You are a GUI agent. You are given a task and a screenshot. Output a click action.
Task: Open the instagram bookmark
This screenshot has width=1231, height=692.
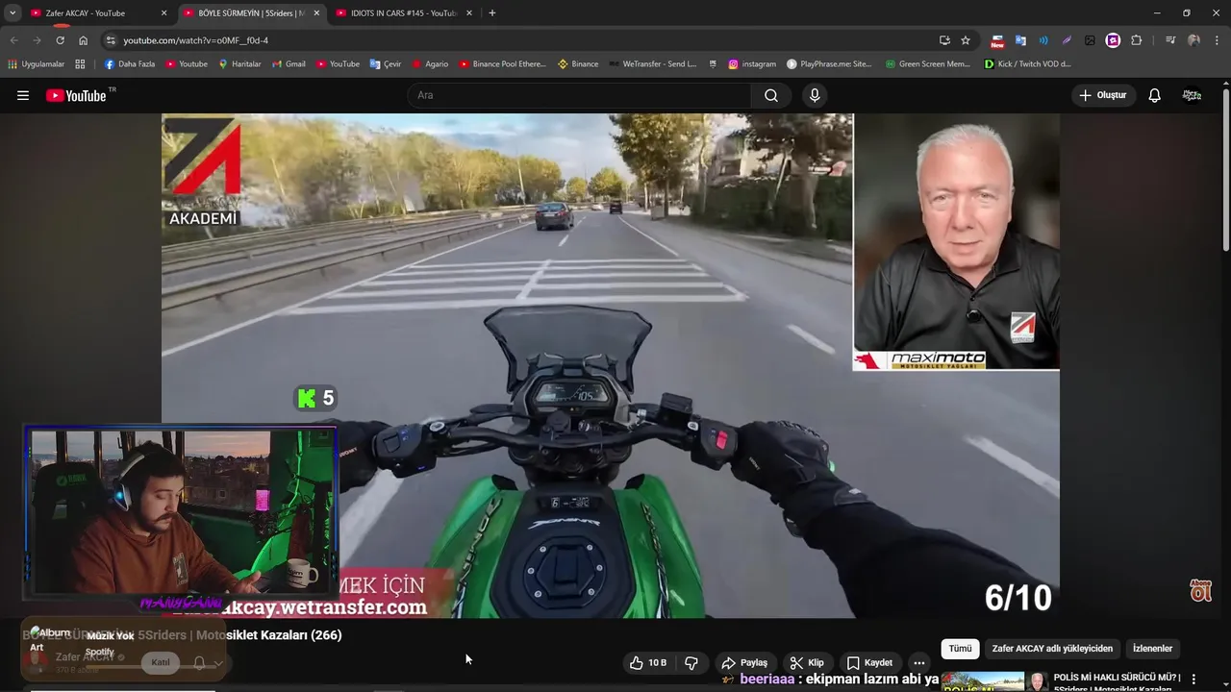click(x=752, y=64)
